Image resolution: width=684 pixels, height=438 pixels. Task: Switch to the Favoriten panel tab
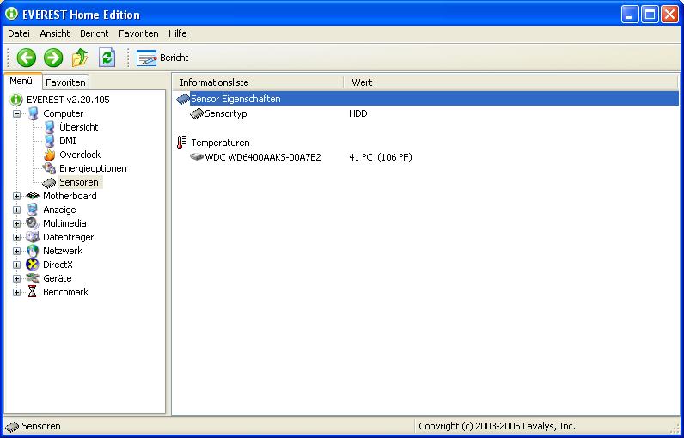click(x=65, y=82)
